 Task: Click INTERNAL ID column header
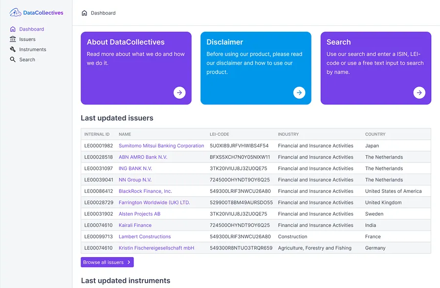pyautogui.click(x=97, y=134)
